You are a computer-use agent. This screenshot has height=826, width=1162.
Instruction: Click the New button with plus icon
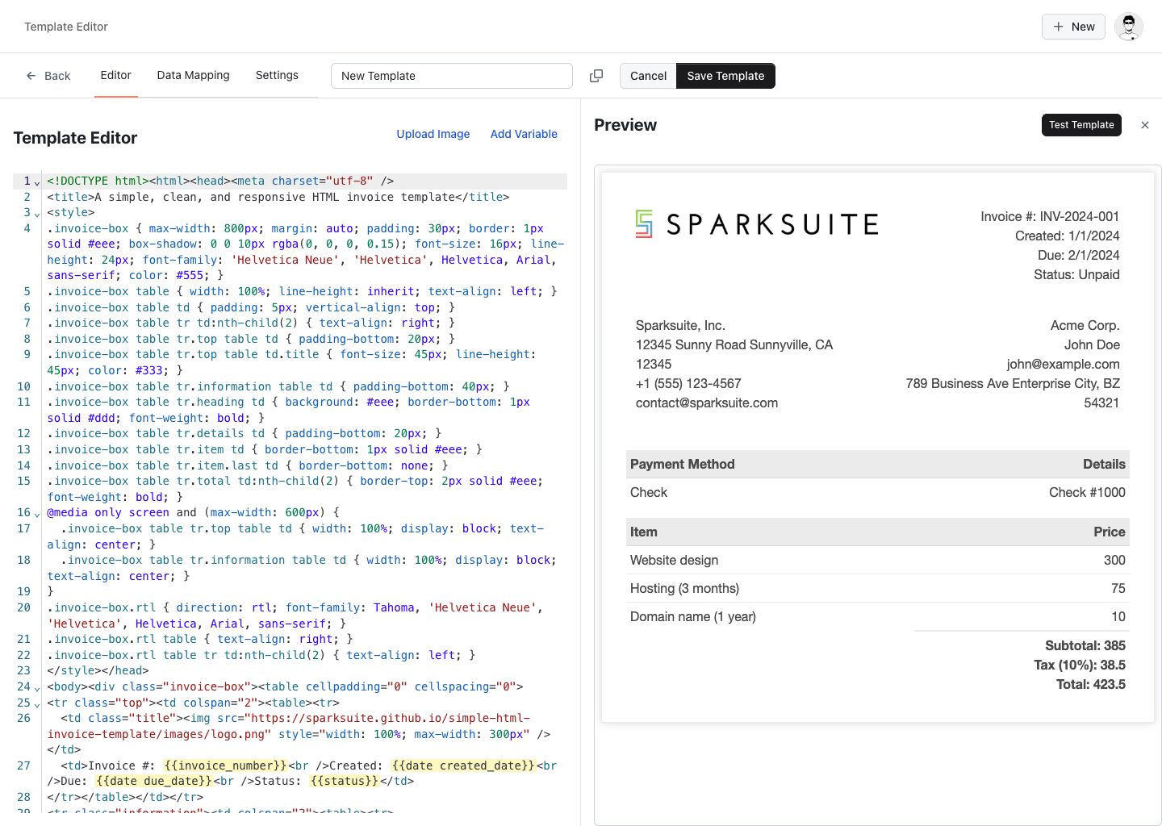1073,27
